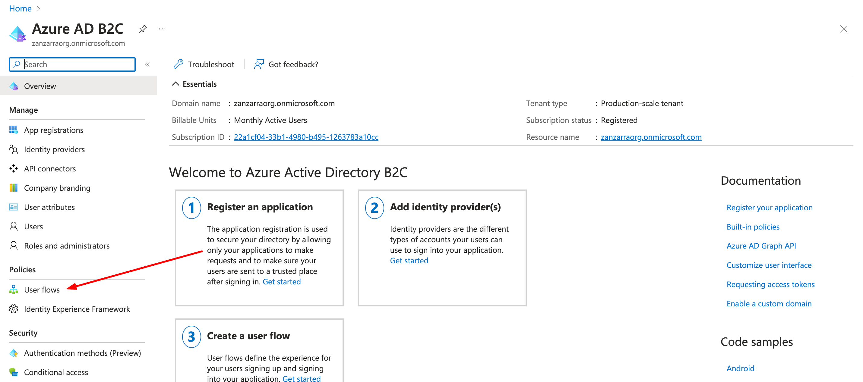Open Roles and administrators
863x382 pixels.
[x=67, y=246]
